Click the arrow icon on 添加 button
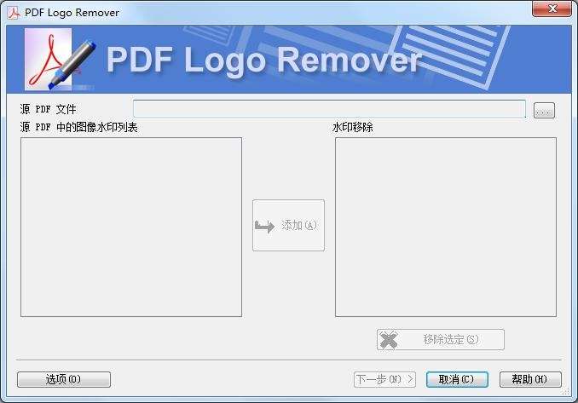Screen dimensions: 578x403 [264, 226]
